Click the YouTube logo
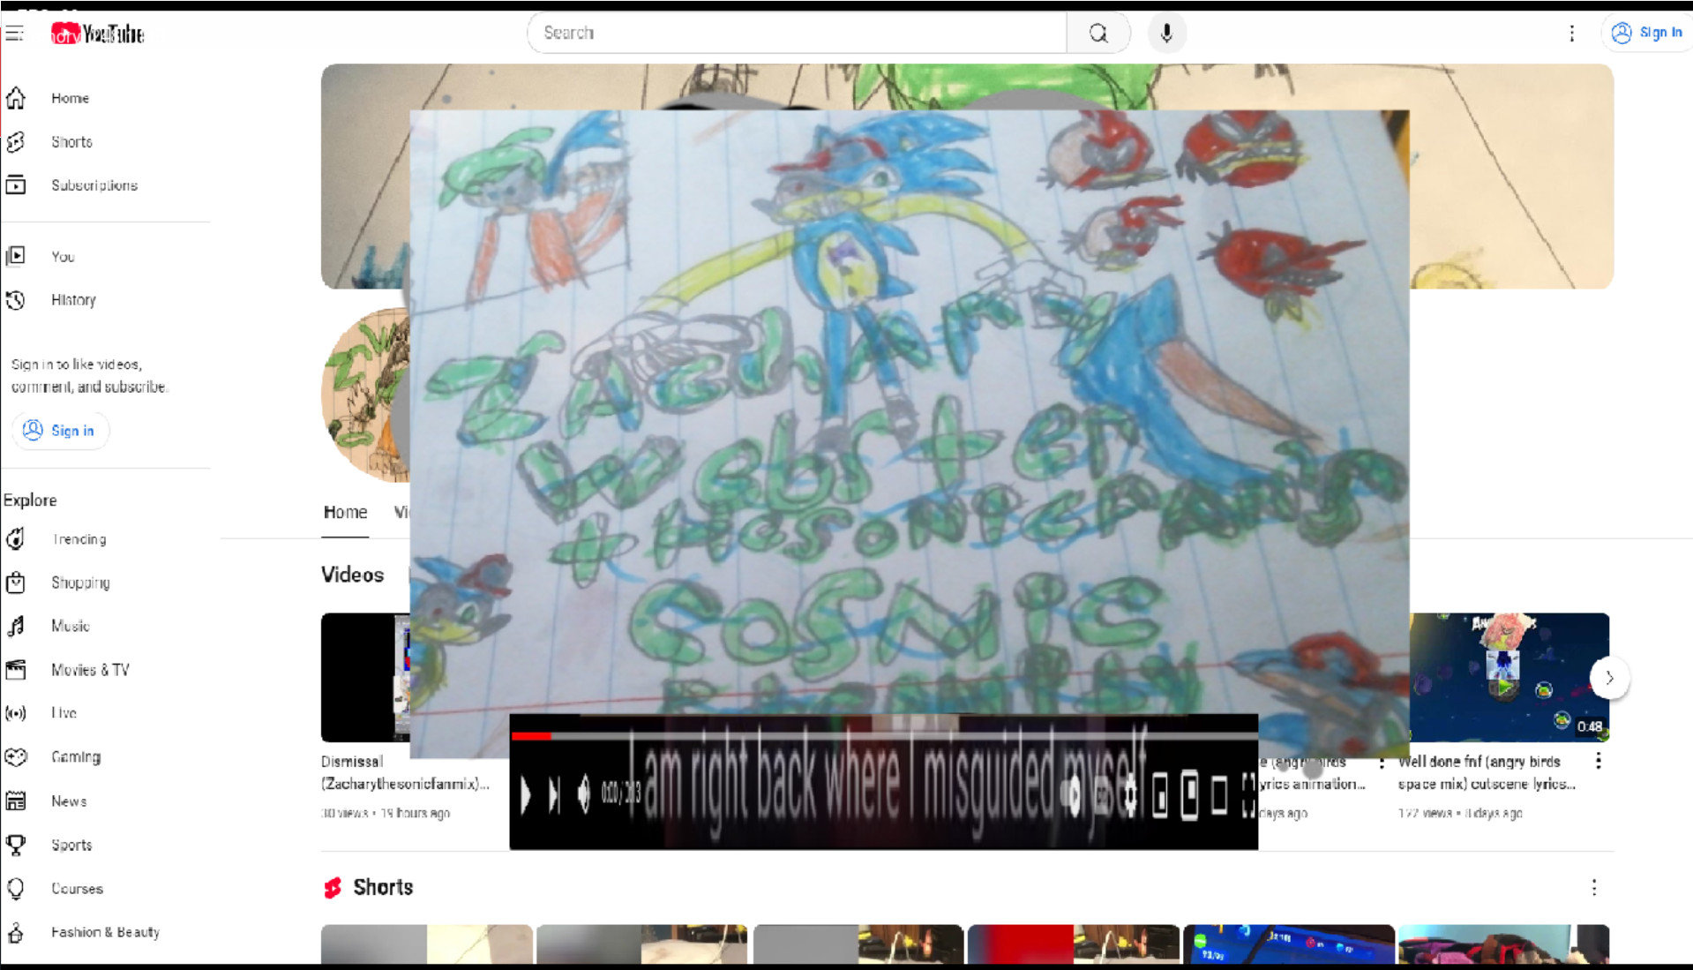 [x=97, y=34]
